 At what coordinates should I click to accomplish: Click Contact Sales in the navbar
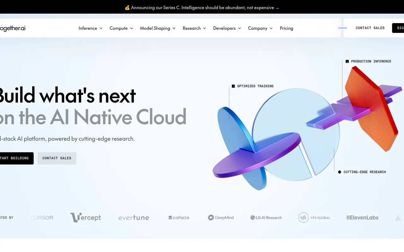click(x=370, y=28)
